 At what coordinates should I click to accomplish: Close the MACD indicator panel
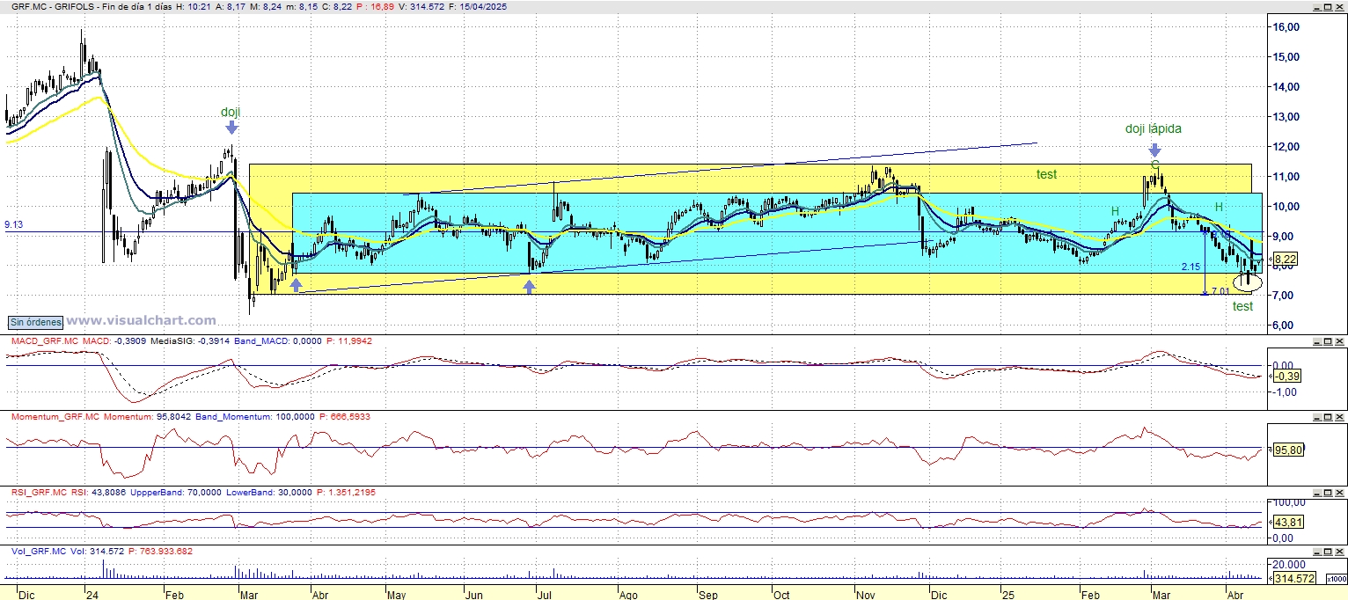pos(1339,340)
